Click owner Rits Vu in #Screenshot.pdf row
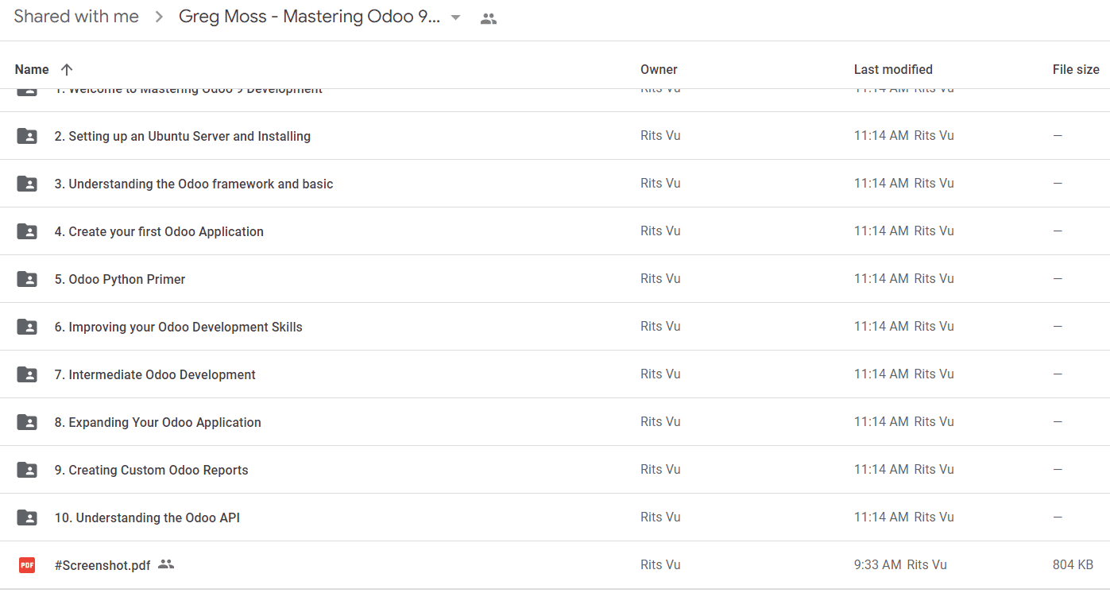This screenshot has width=1110, height=593. (660, 564)
